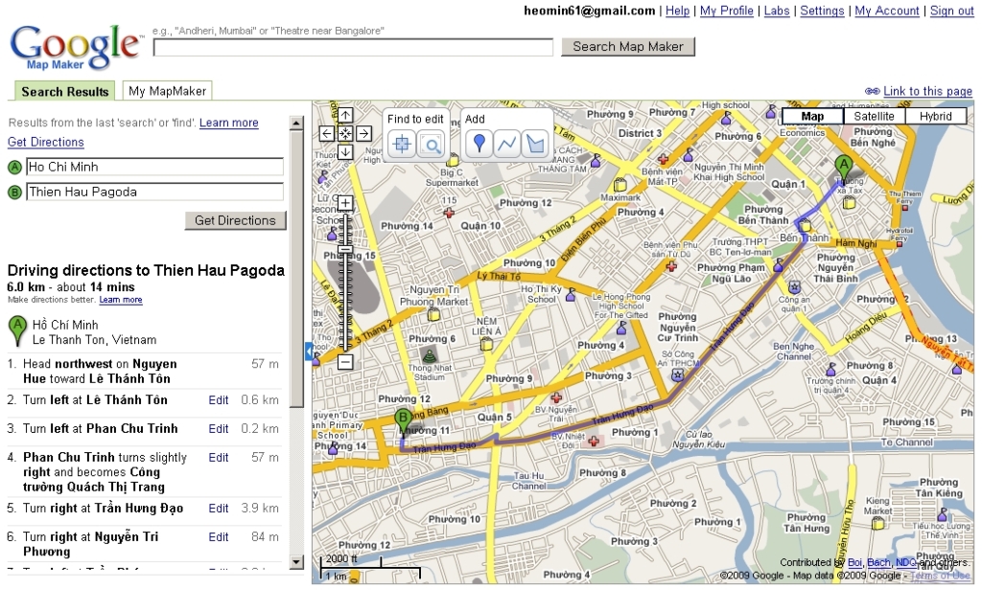The image size is (982, 590).
Task: Click the chain link icon beside Link to this page
Action: (872, 91)
